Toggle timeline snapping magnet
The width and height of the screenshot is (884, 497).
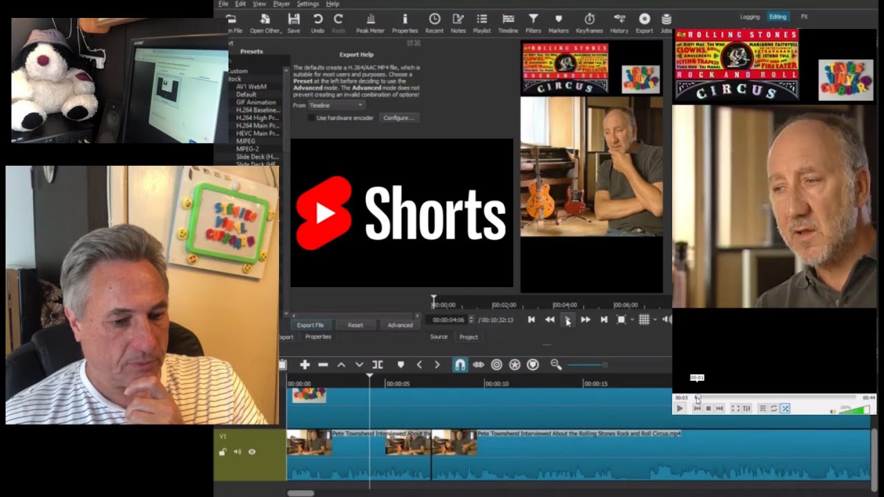(460, 364)
